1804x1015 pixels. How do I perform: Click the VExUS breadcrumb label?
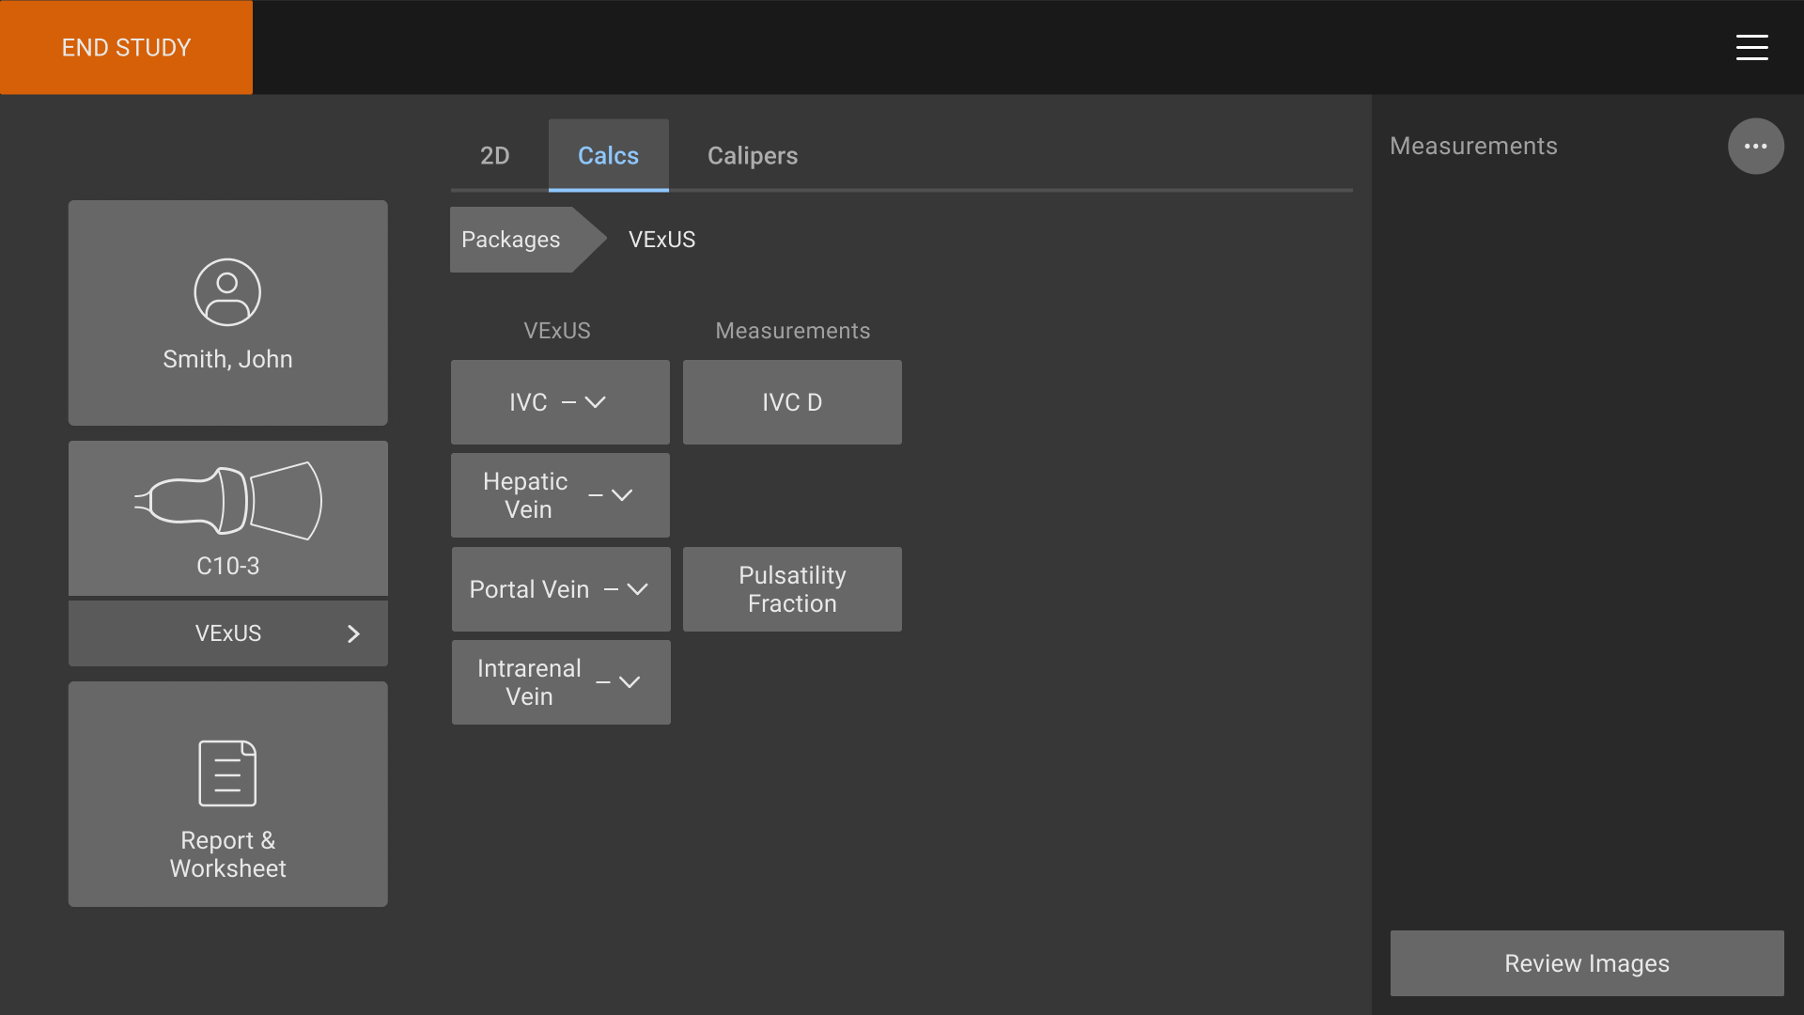click(661, 240)
